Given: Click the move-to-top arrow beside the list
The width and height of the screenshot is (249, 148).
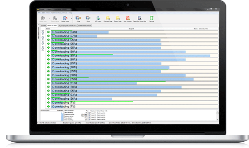Looking at the screenshot, I should pos(42,32).
